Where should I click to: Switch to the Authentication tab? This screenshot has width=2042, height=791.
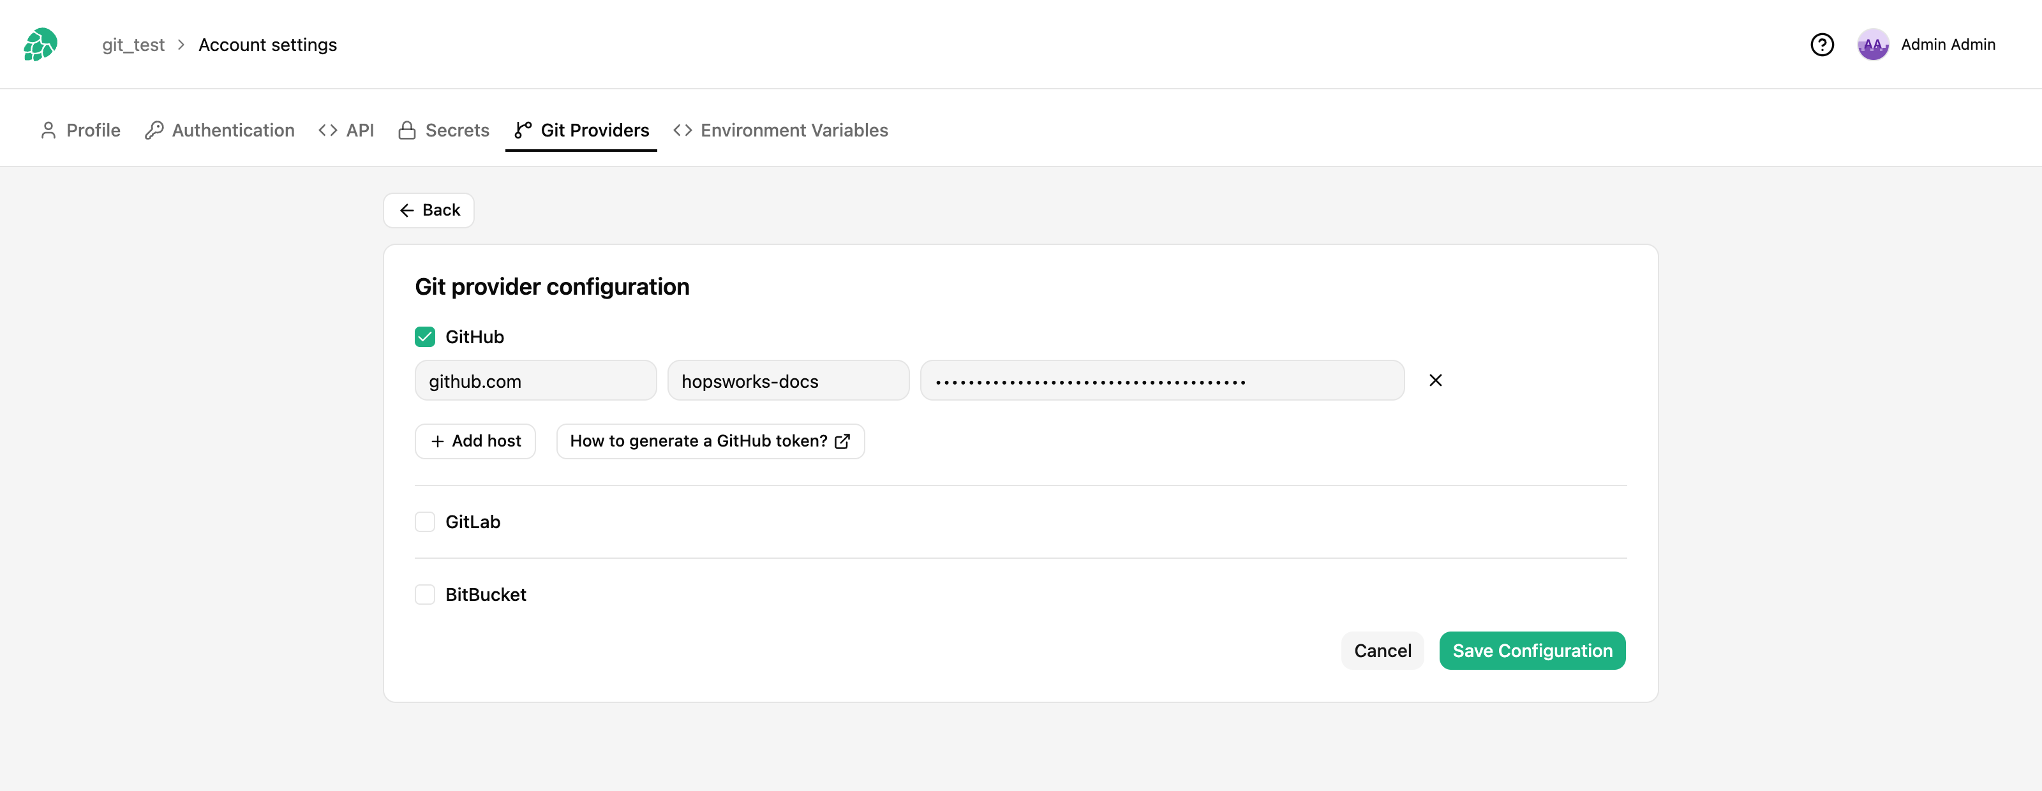point(220,130)
